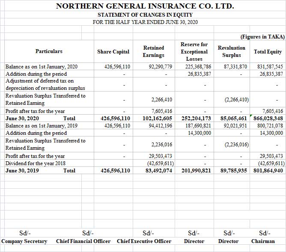Click reserve value 187,690,821
This screenshot has width=286, height=252.
[x=198, y=126]
